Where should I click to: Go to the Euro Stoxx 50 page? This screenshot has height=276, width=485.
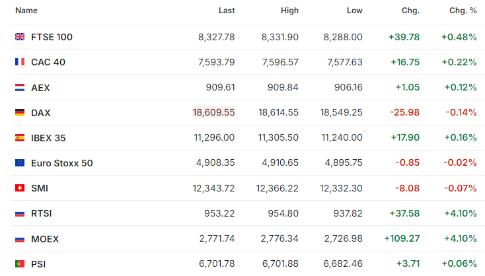62,163
